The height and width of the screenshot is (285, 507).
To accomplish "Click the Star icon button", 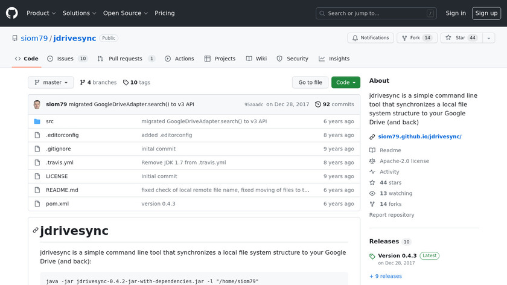I will pos(448,38).
